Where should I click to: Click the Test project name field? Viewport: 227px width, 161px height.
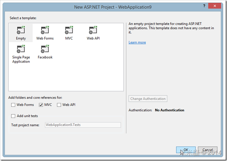83,125
